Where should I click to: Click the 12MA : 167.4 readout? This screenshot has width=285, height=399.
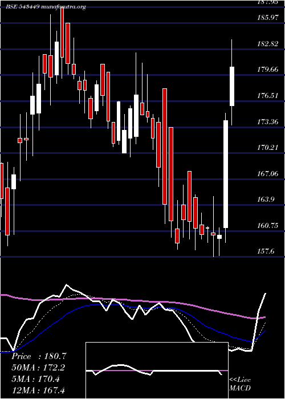point(38,390)
